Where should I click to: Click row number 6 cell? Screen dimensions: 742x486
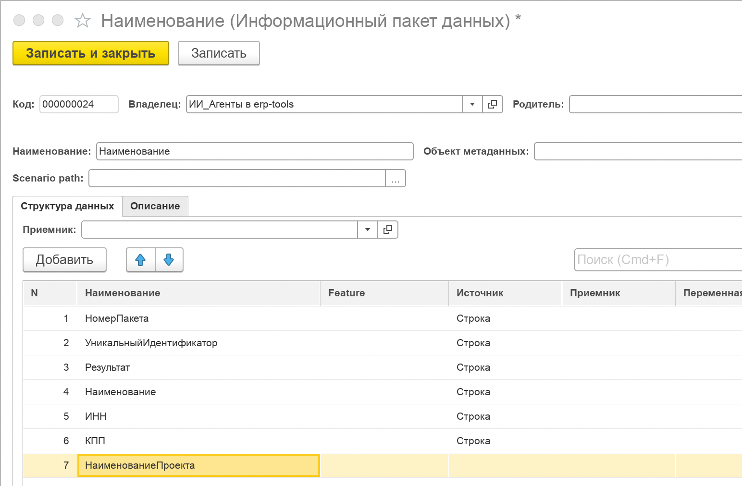click(x=50, y=441)
